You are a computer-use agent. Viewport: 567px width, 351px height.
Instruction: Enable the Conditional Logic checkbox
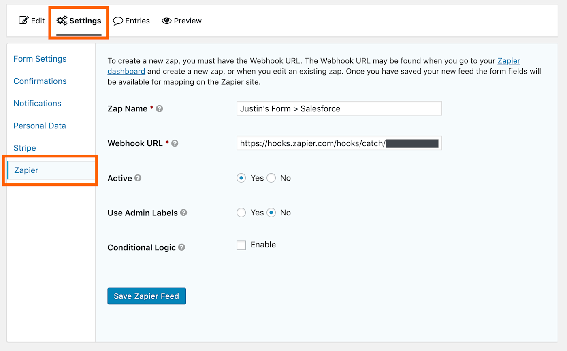(x=241, y=245)
